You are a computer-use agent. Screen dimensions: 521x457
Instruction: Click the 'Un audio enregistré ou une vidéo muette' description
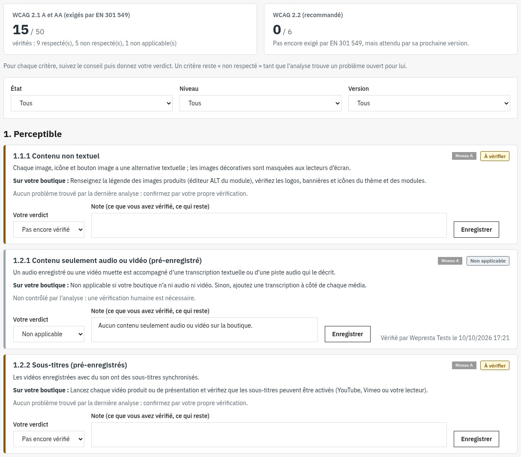click(x=174, y=272)
